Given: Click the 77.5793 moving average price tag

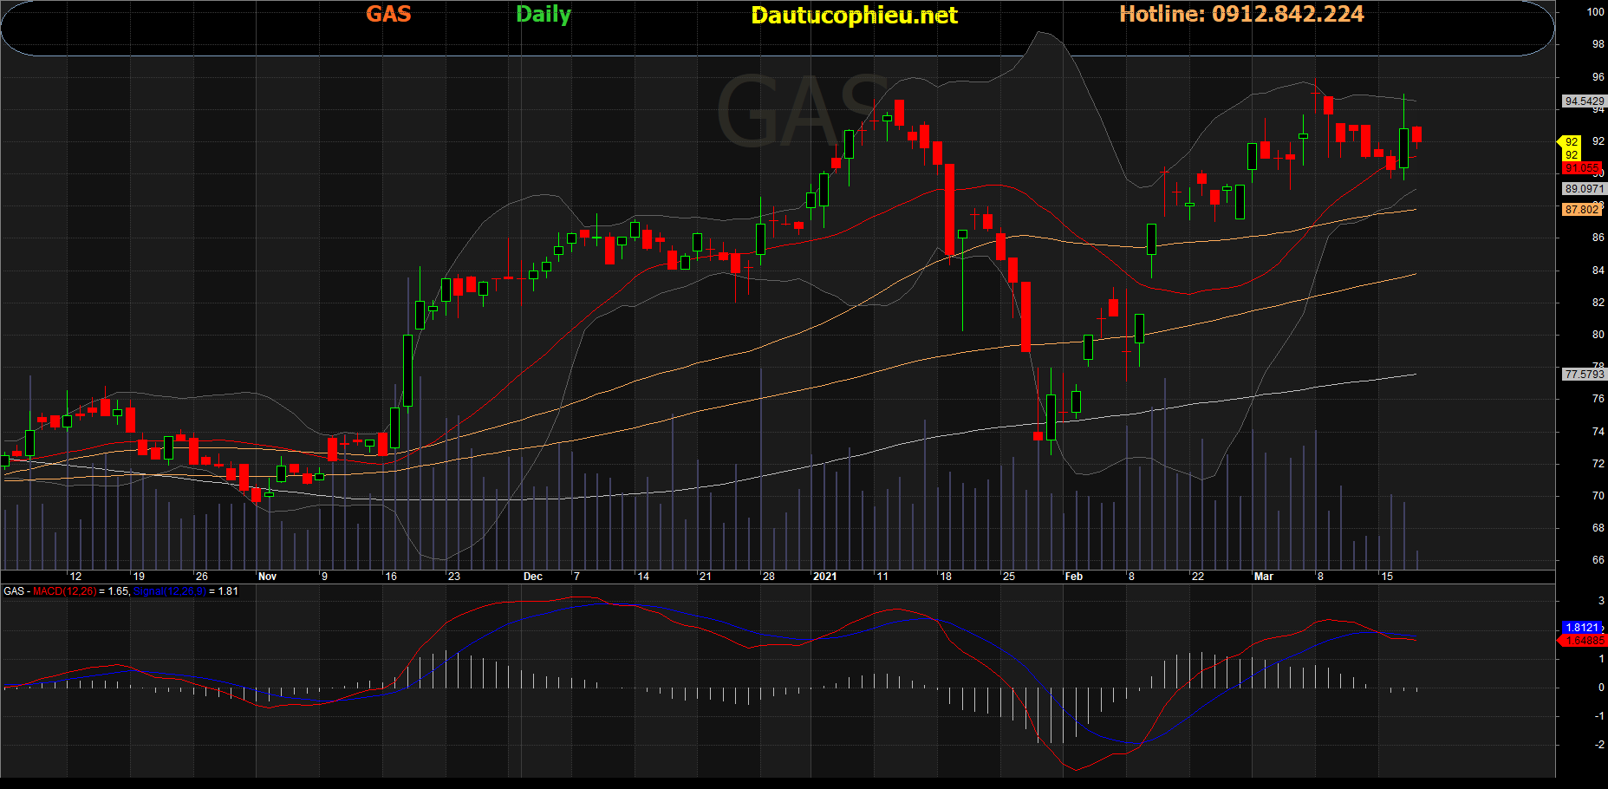Looking at the screenshot, I should (1583, 375).
